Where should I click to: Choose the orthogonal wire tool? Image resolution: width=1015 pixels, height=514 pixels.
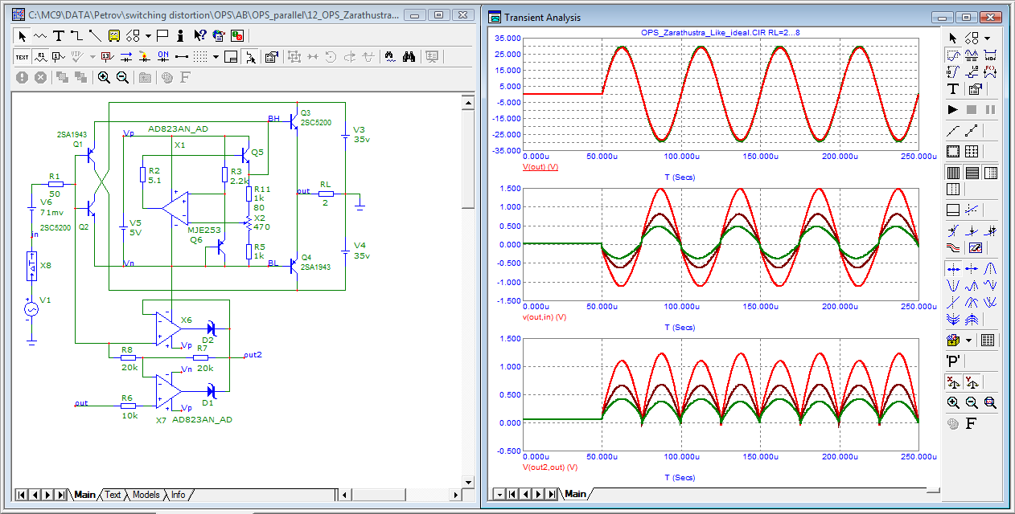tap(77, 35)
